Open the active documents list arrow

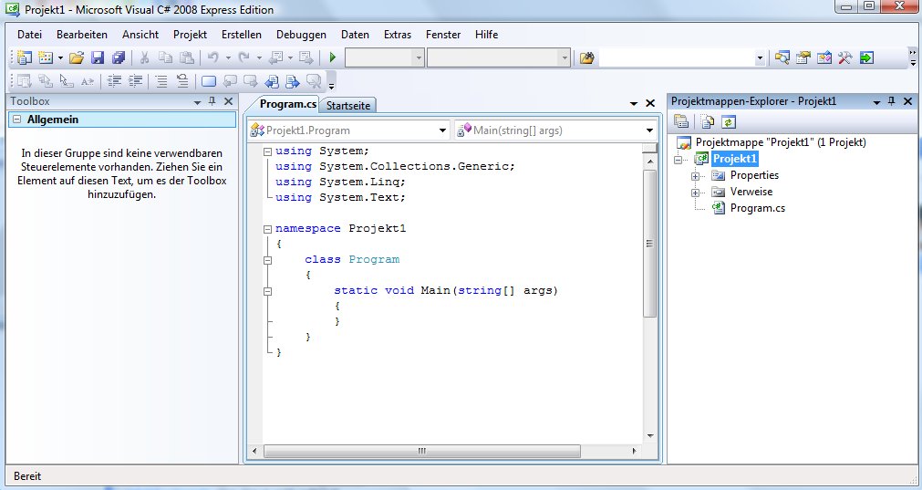[x=634, y=103]
